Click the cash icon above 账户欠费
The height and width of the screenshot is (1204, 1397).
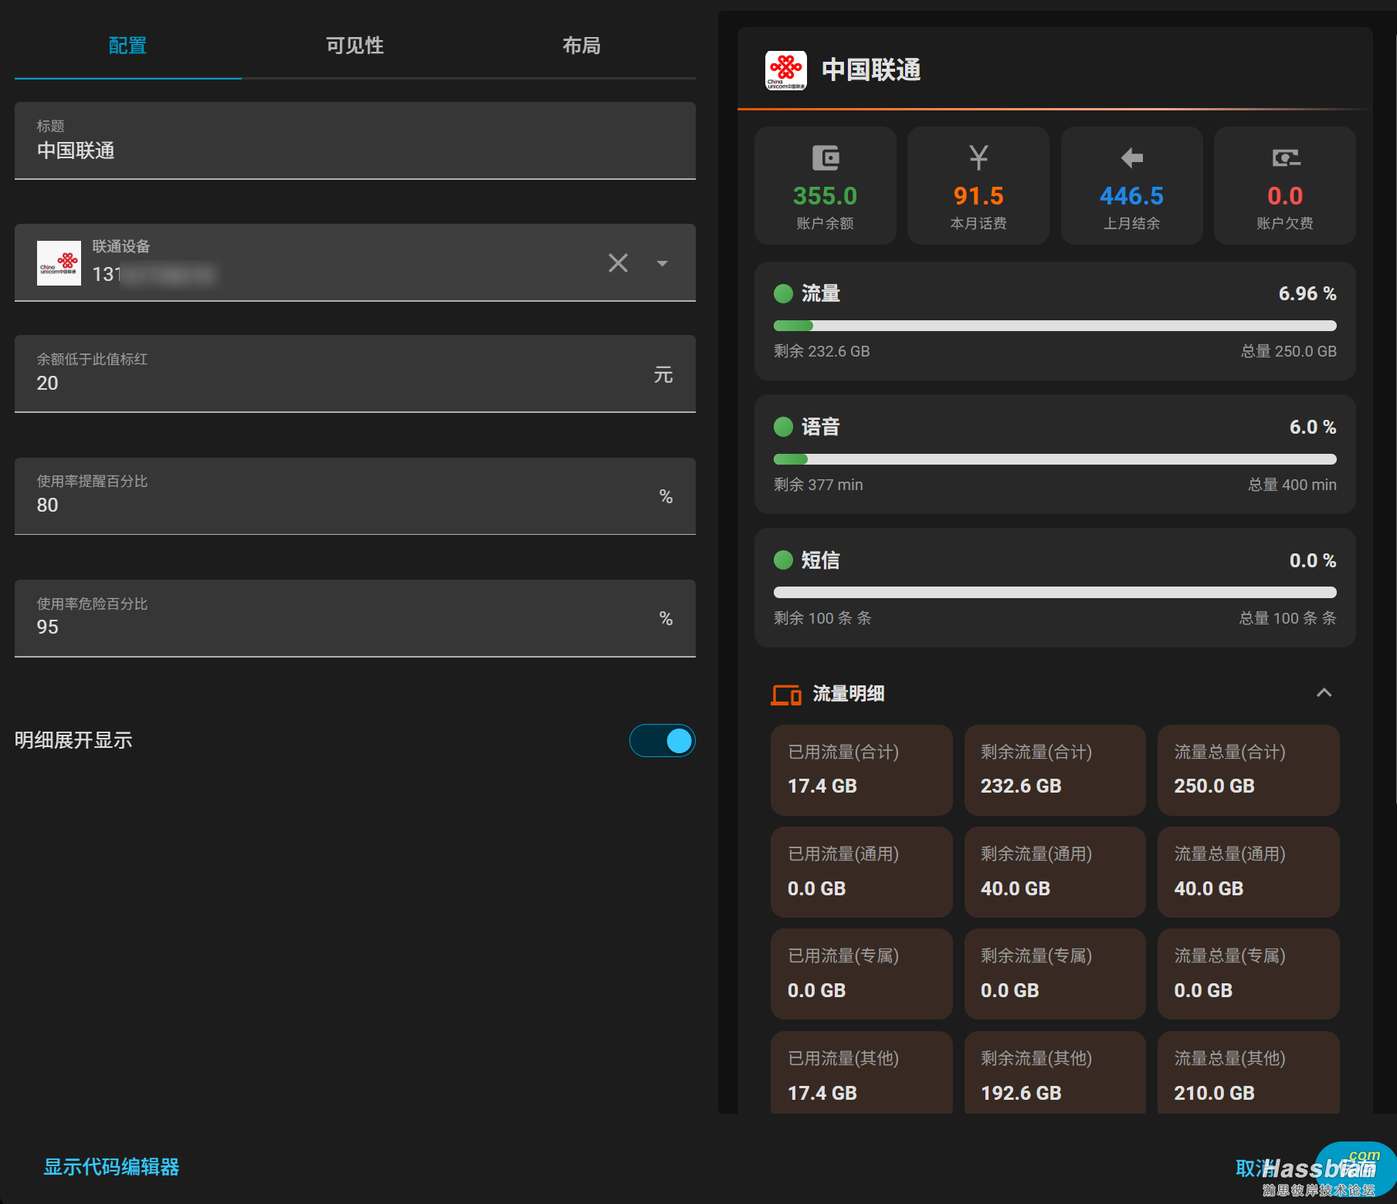click(1285, 158)
